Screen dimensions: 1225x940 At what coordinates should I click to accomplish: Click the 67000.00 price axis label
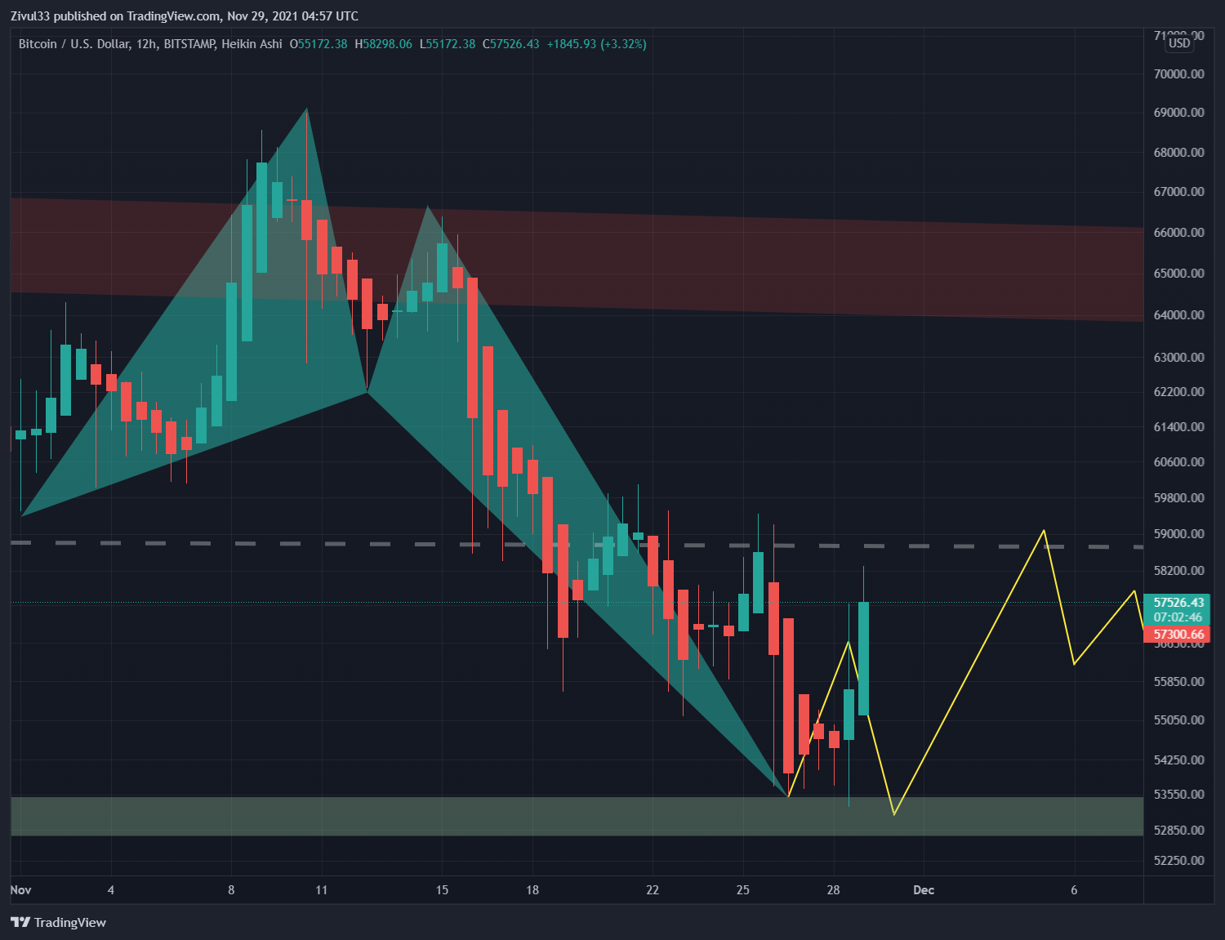[1178, 192]
